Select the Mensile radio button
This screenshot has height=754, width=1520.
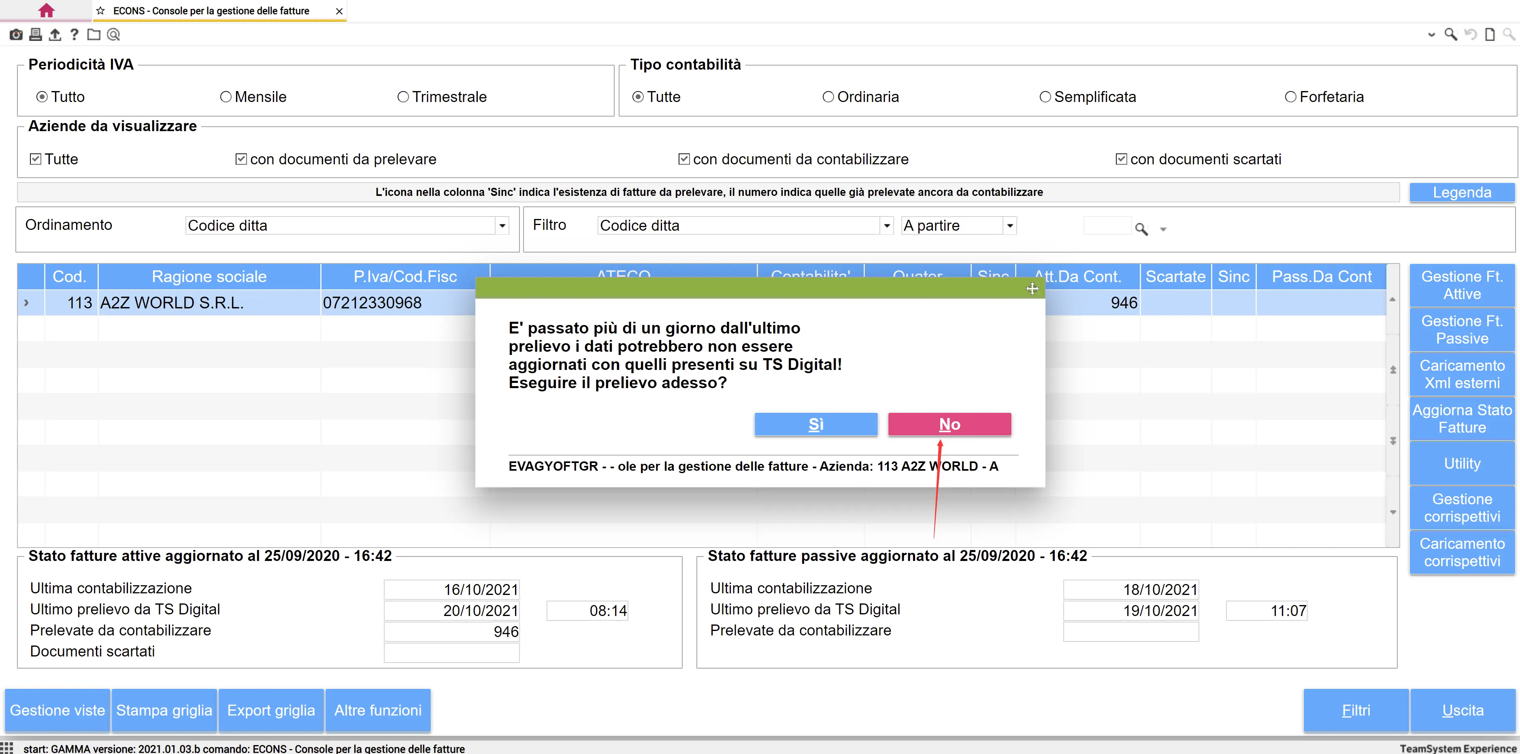point(226,97)
